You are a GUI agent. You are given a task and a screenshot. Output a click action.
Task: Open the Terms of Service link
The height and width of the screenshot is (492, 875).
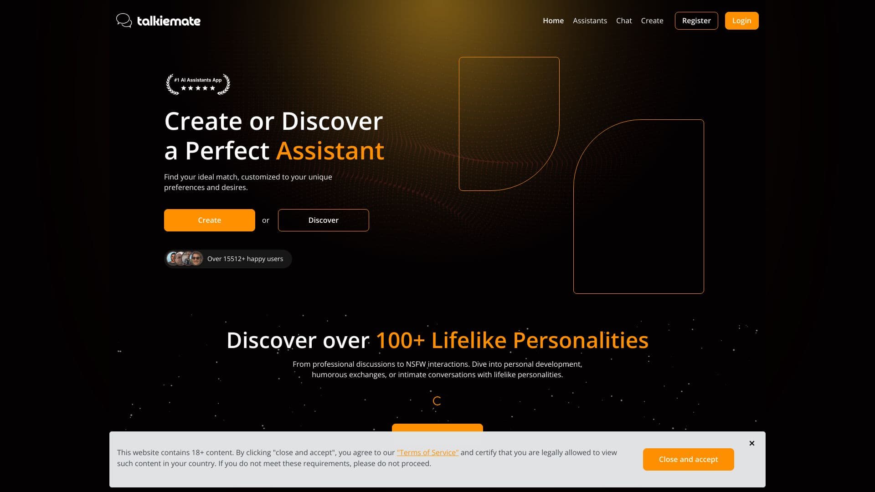point(427,452)
